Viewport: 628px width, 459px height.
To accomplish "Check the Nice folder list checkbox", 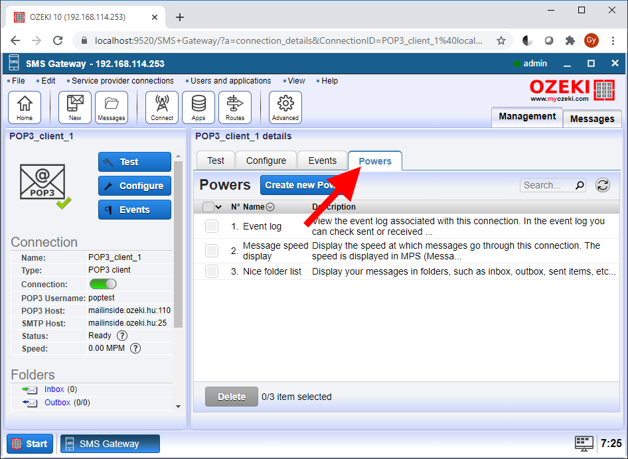I will point(212,271).
